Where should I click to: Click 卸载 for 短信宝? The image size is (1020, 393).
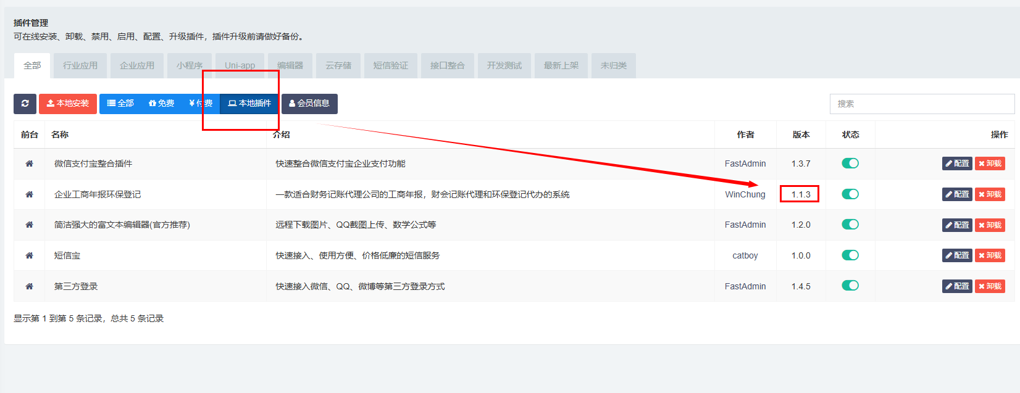(990, 255)
